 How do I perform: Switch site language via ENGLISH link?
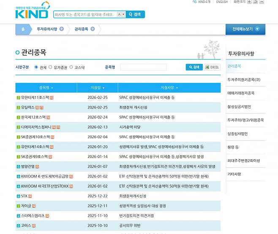(x=222, y=2)
